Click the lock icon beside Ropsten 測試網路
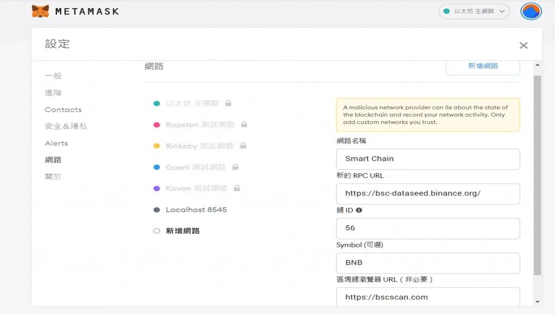Viewport: 555px width, 314px height. [244, 124]
